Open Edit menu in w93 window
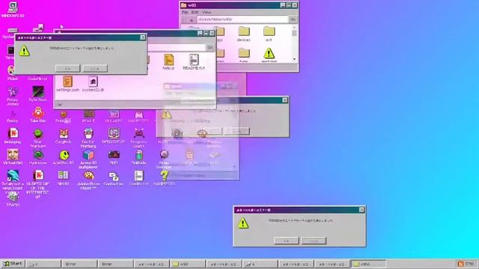Screen dimensions: 479x269 pos(195,12)
